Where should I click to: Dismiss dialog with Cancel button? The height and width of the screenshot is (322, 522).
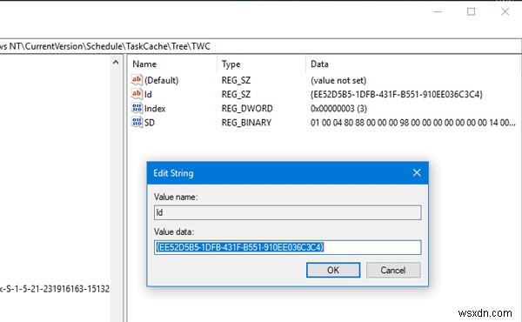[393, 270]
